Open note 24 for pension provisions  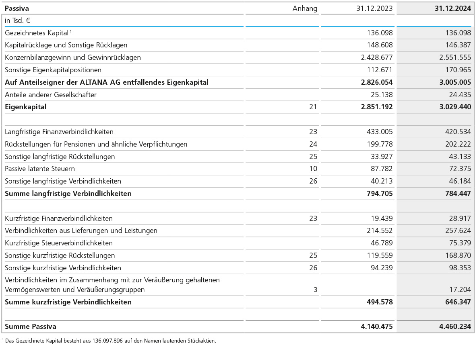click(x=313, y=144)
